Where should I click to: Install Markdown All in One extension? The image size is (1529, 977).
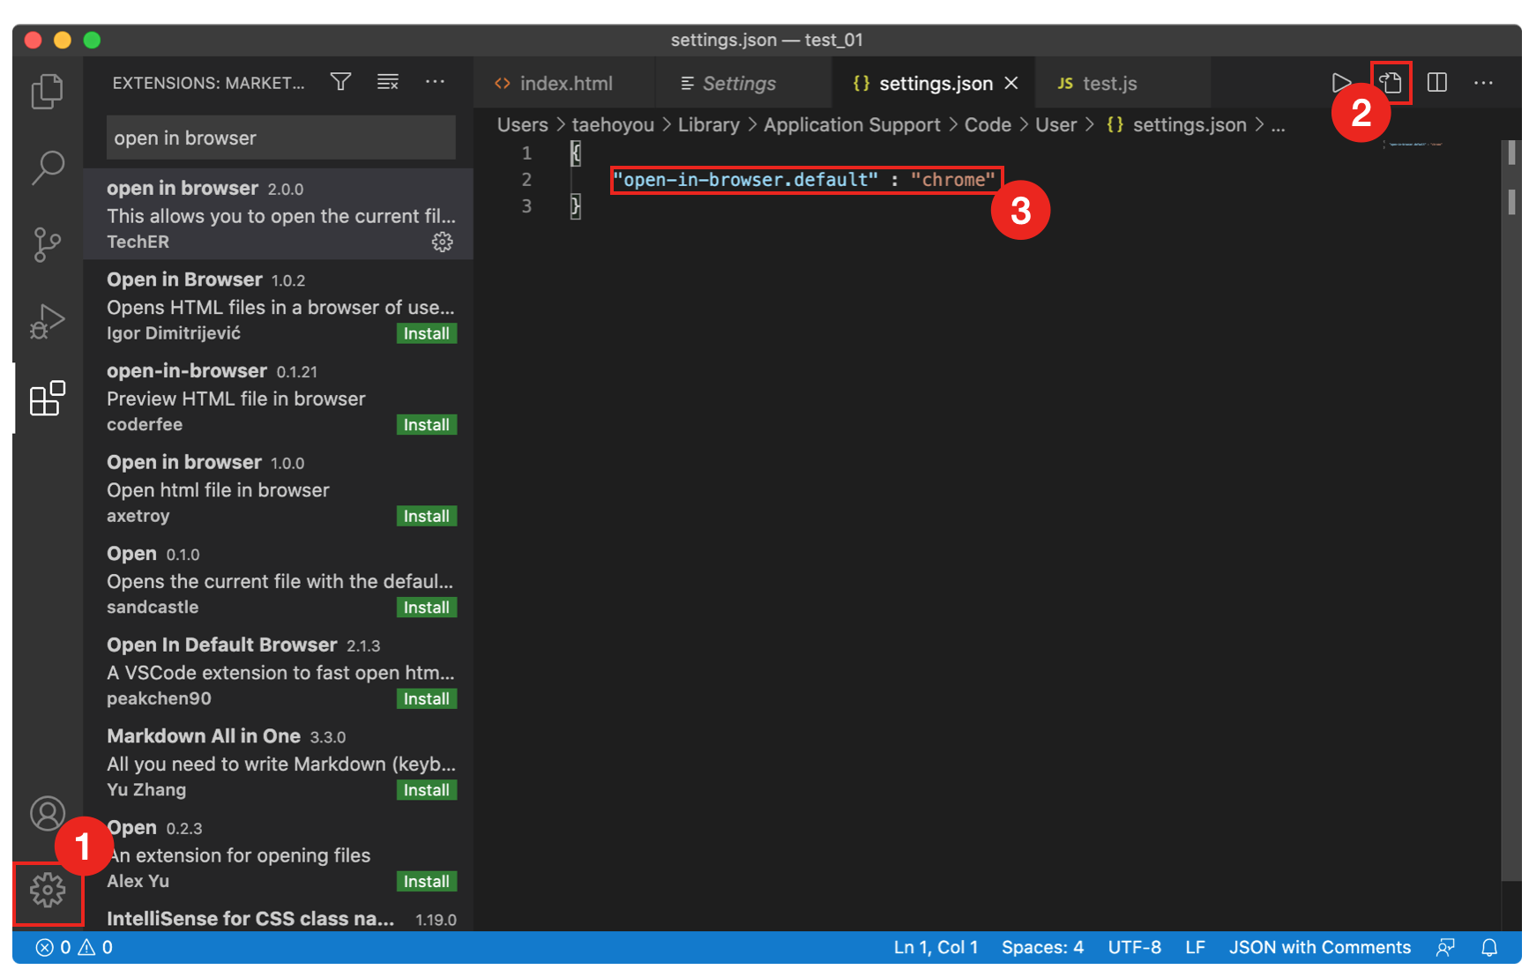coord(427,790)
